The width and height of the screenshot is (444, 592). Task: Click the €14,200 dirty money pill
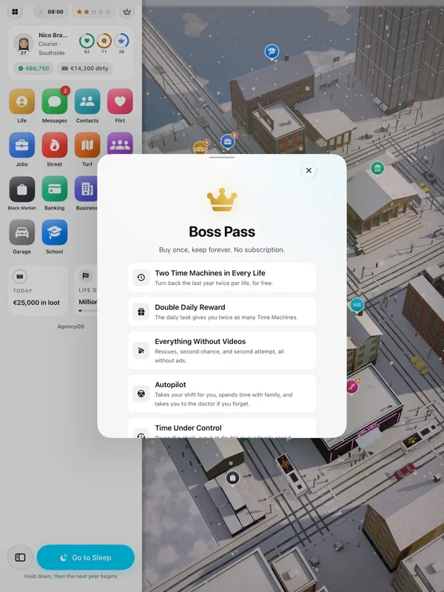point(84,68)
